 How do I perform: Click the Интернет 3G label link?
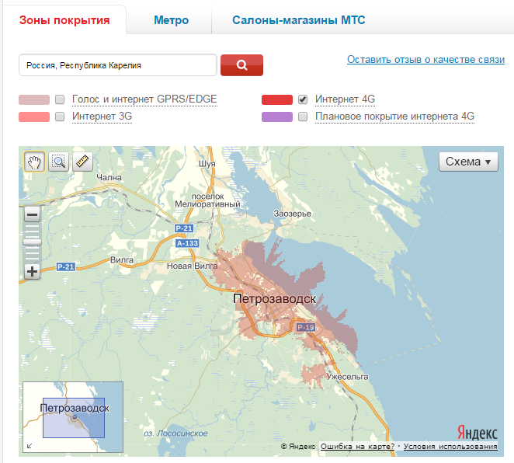pos(102,117)
